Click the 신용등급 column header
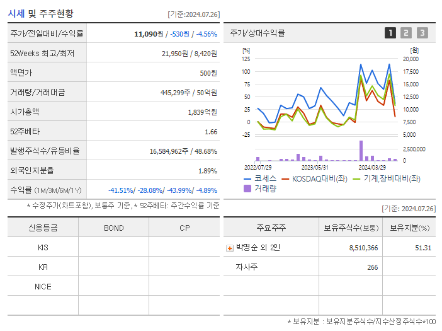 click(x=43, y=228)
